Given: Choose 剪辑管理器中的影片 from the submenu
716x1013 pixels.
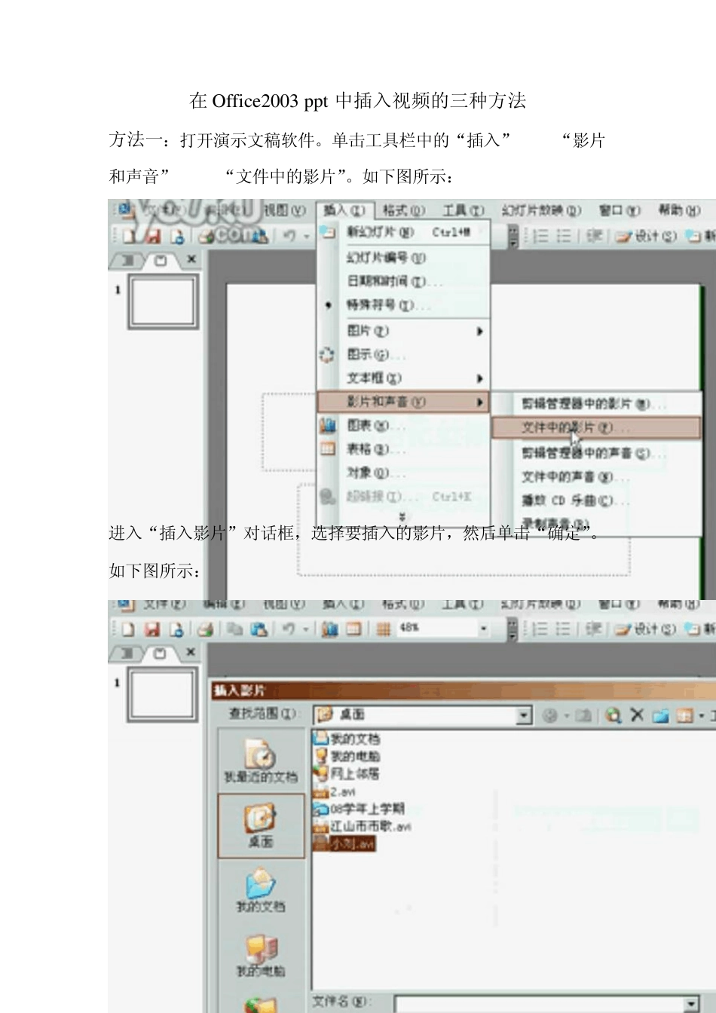Looking at the screenshot, I should click(x=596, y=404).
